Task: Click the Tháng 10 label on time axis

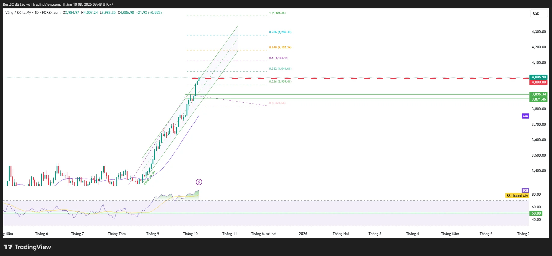Action: point(190,234)
